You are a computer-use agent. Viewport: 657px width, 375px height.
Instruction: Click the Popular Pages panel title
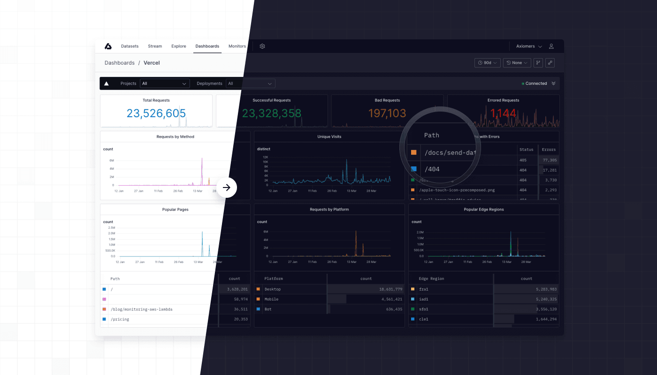tap(175, 210)
